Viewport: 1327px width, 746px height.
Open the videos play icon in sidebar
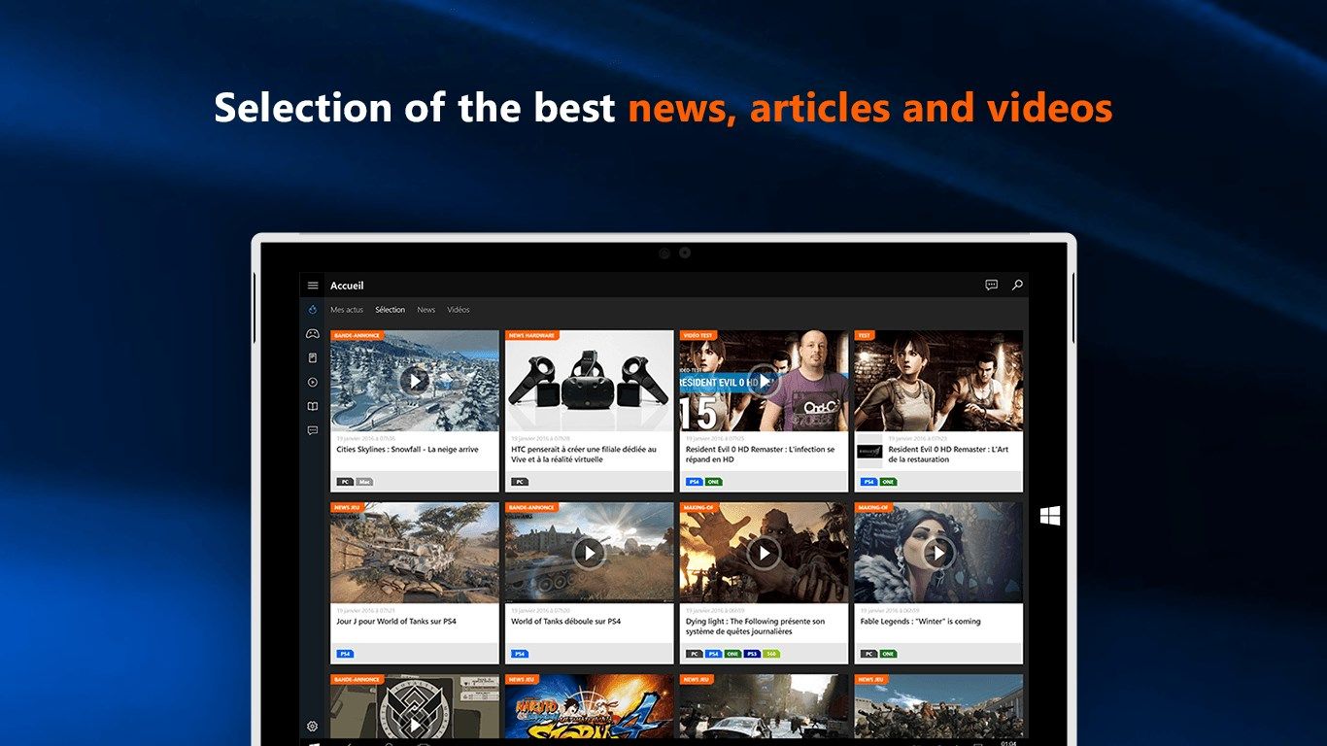(x=313, y=382)
